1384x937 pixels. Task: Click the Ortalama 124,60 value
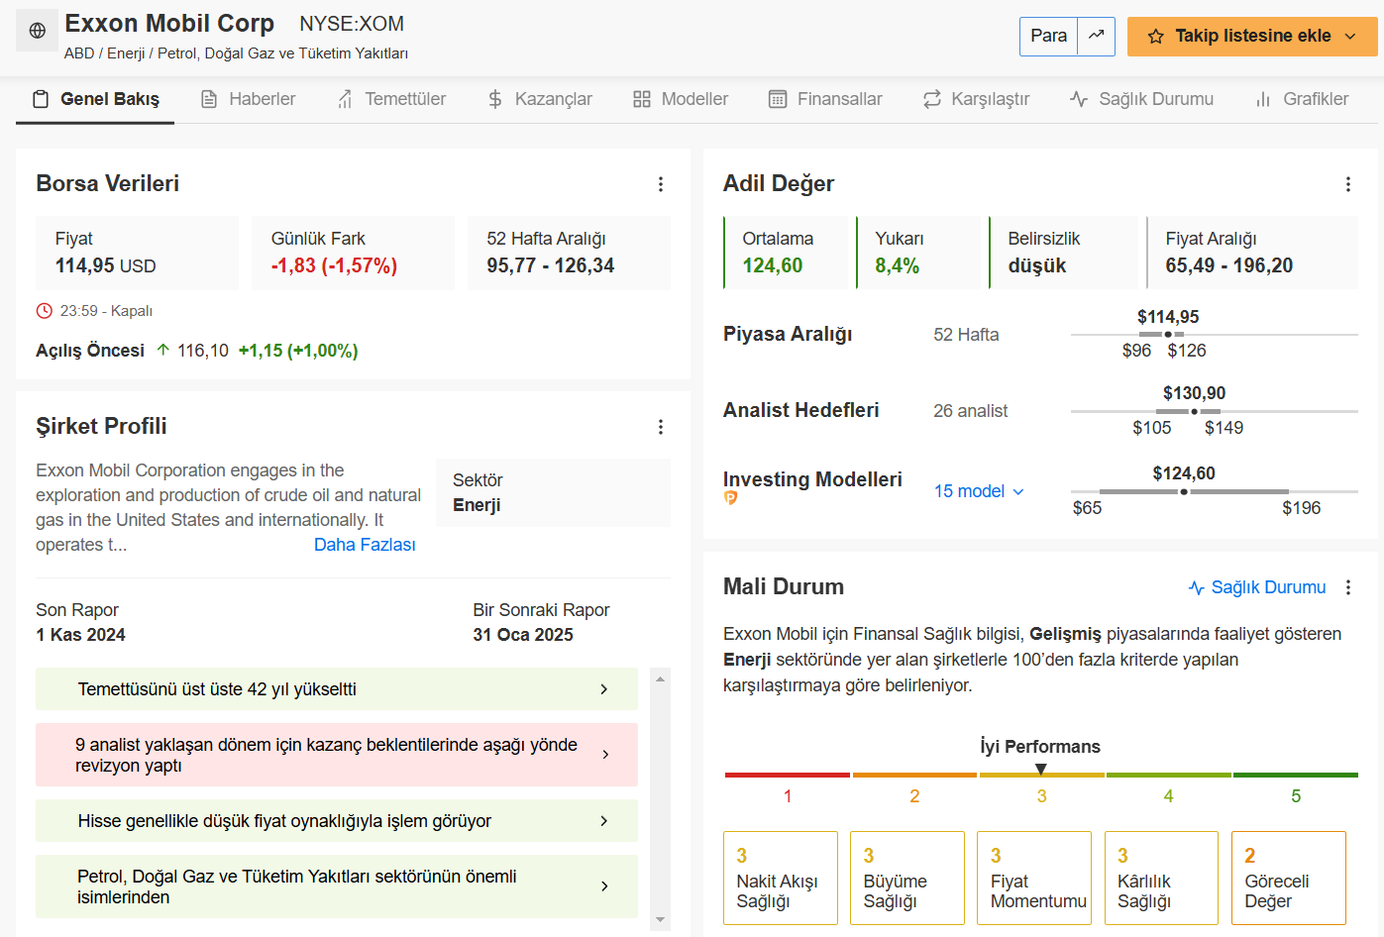point(773,265)
